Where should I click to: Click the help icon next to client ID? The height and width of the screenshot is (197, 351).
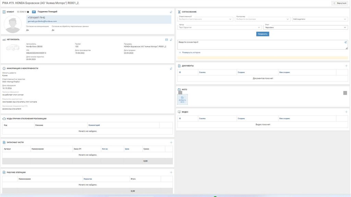tap(28, 12)
